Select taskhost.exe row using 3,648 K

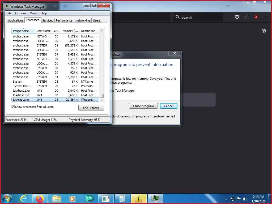pos(55,95)
